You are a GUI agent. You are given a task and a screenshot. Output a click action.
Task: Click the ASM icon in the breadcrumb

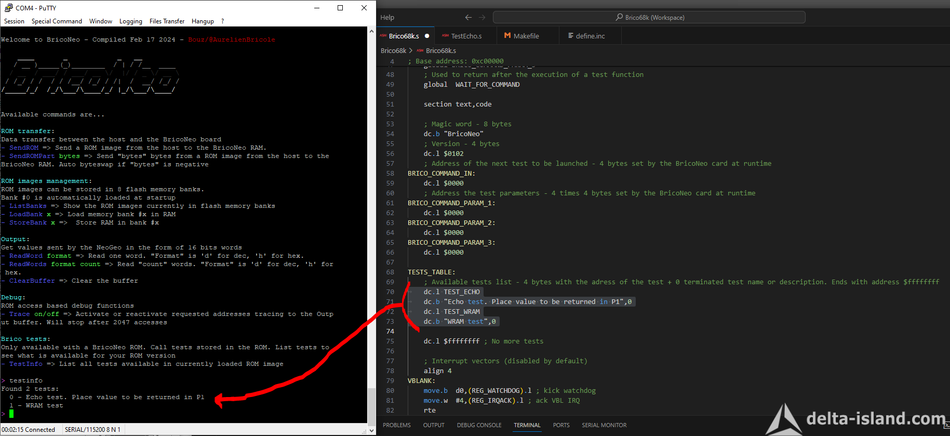tap(420, 50)
